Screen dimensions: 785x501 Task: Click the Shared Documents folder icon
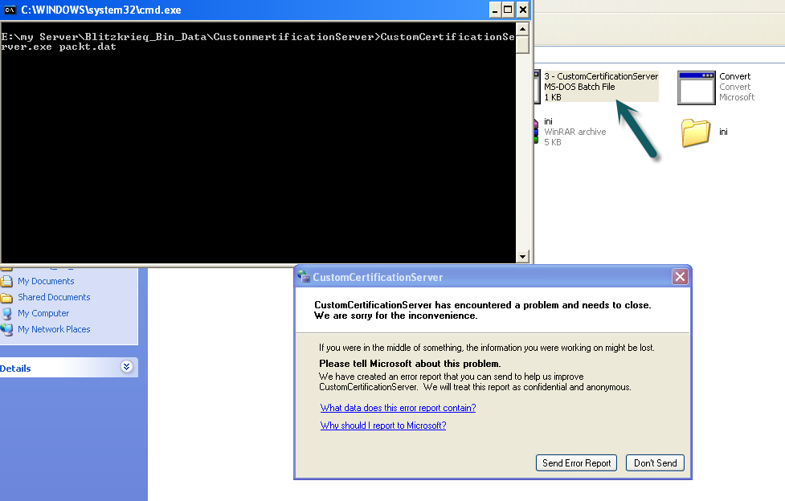pos(6,298)
